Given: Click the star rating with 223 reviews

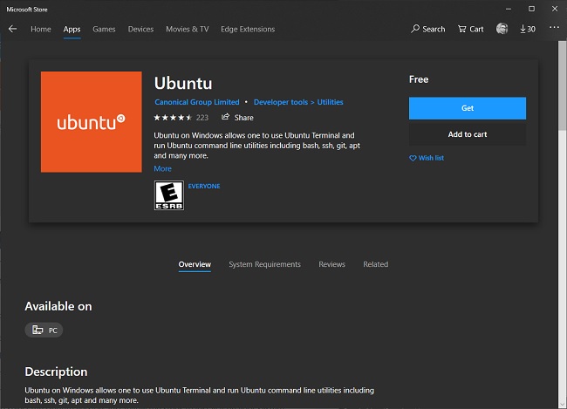Looking at the screenshot, I should (x=181, y=118).
